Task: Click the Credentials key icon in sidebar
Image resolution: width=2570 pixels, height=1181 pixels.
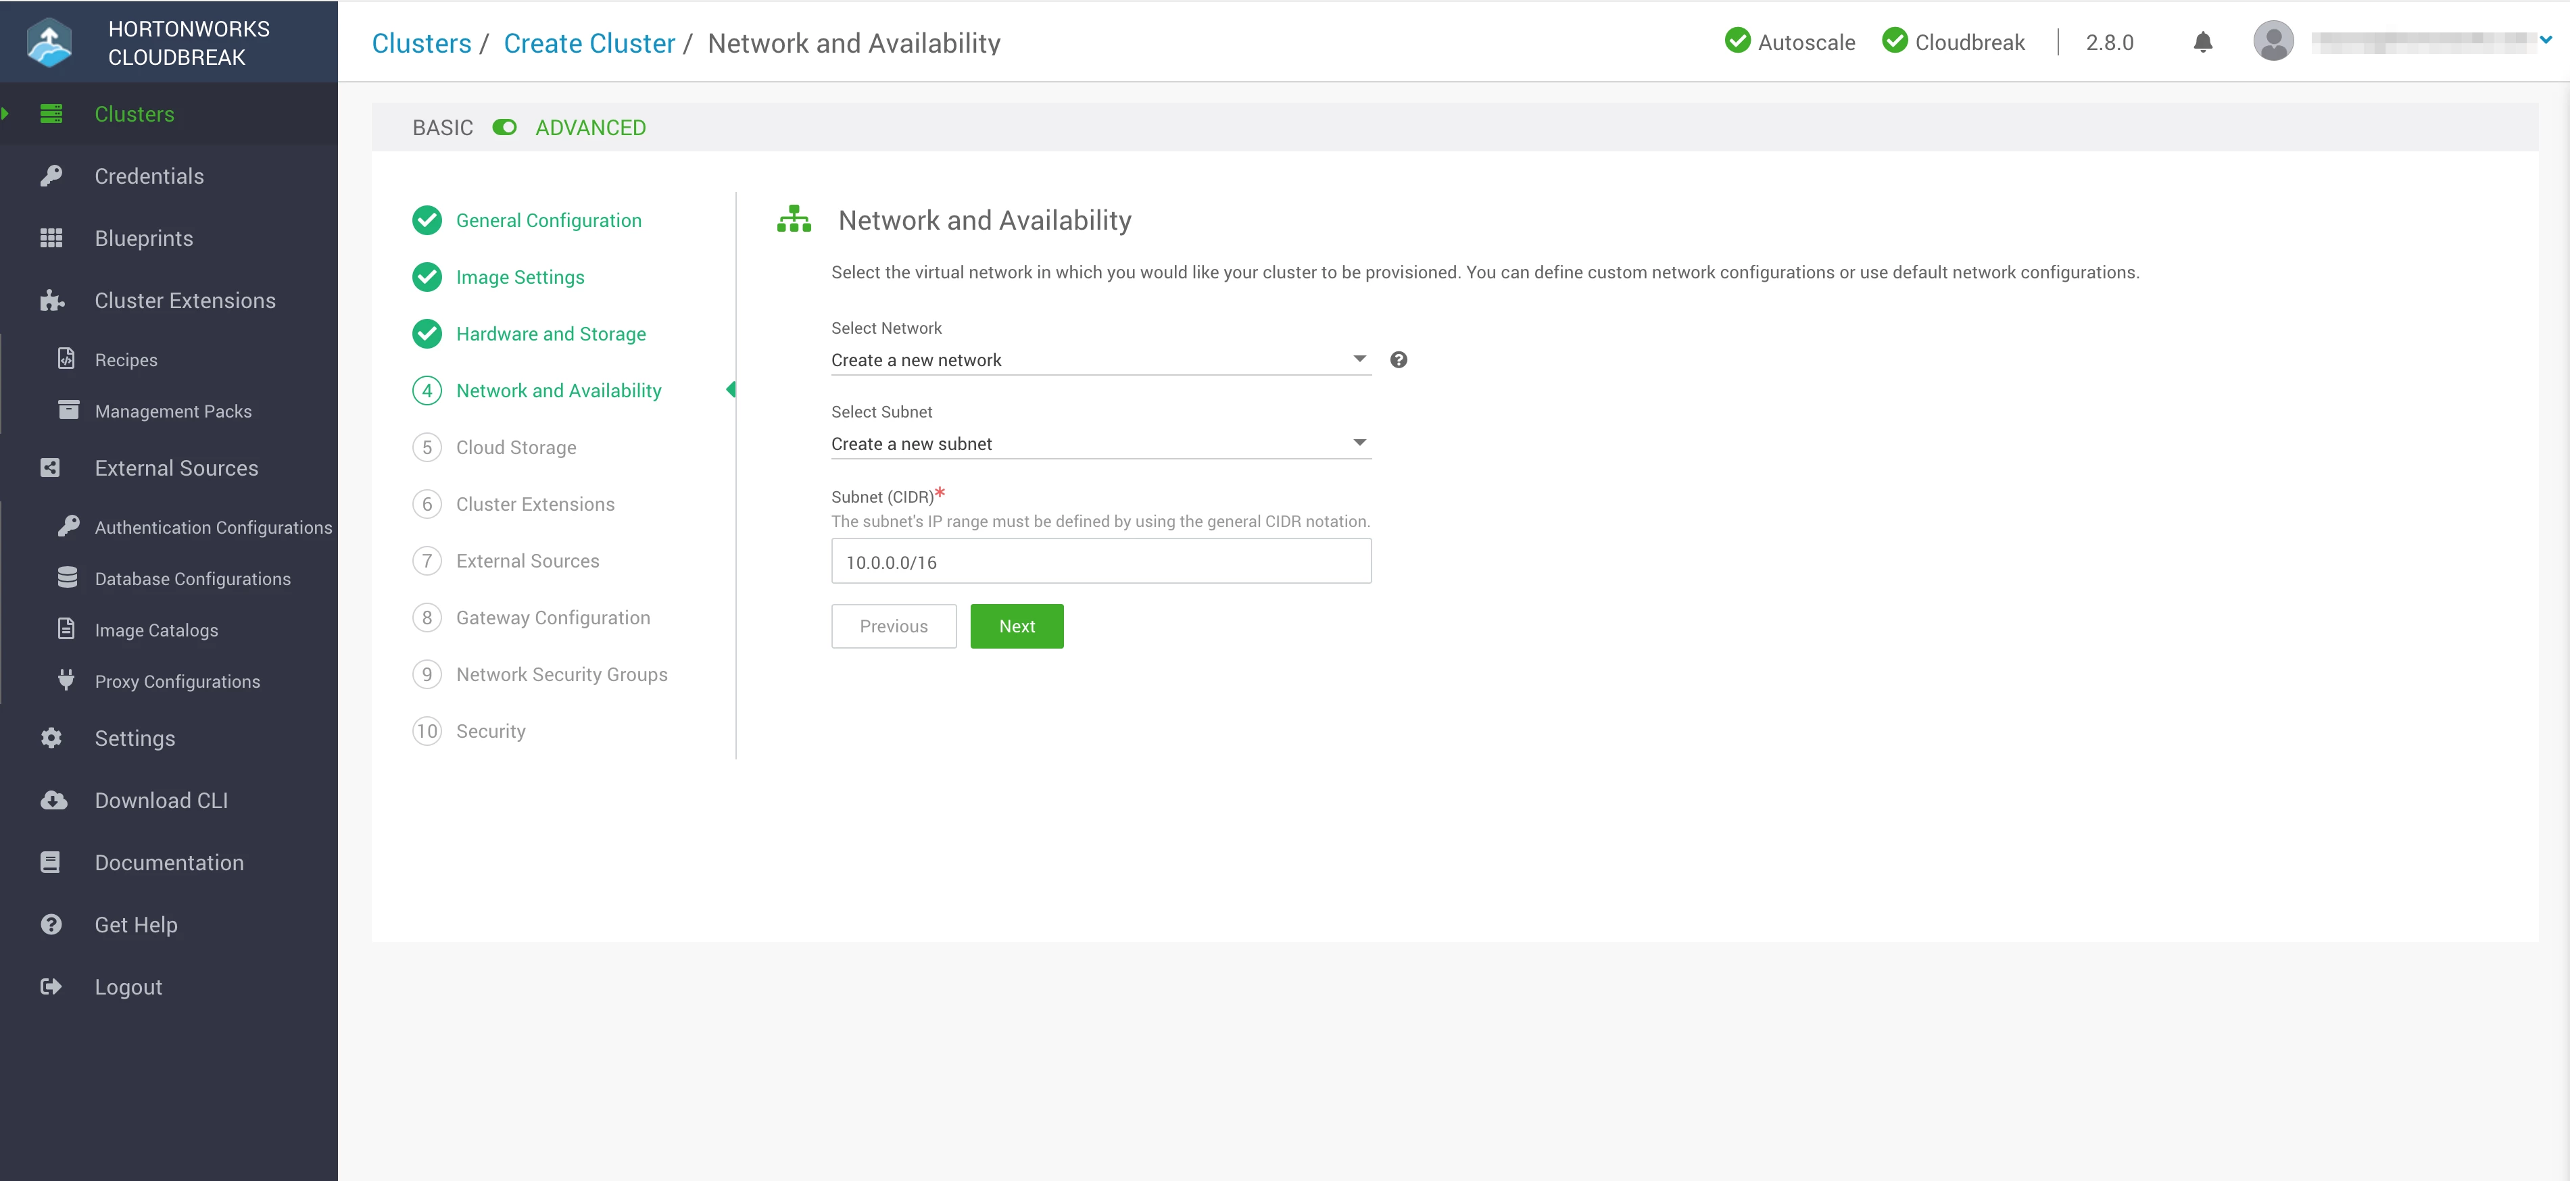Action: (x=51, y=176)
